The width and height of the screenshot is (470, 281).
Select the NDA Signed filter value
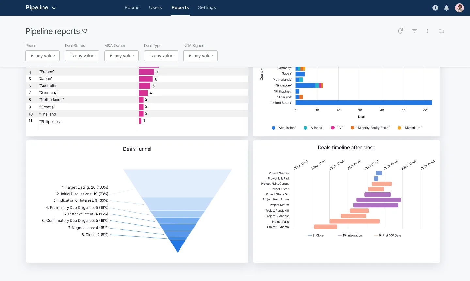[x=200, y=56]
